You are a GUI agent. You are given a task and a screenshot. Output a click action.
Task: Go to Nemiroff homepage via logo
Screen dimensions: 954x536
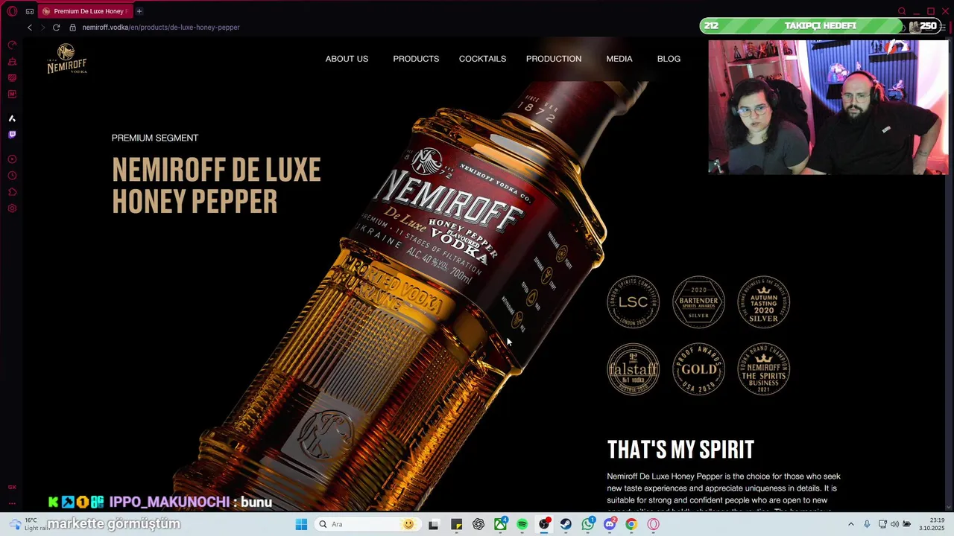67,58
